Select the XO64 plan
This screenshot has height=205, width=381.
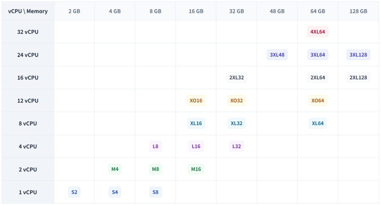tap(318, 100)
